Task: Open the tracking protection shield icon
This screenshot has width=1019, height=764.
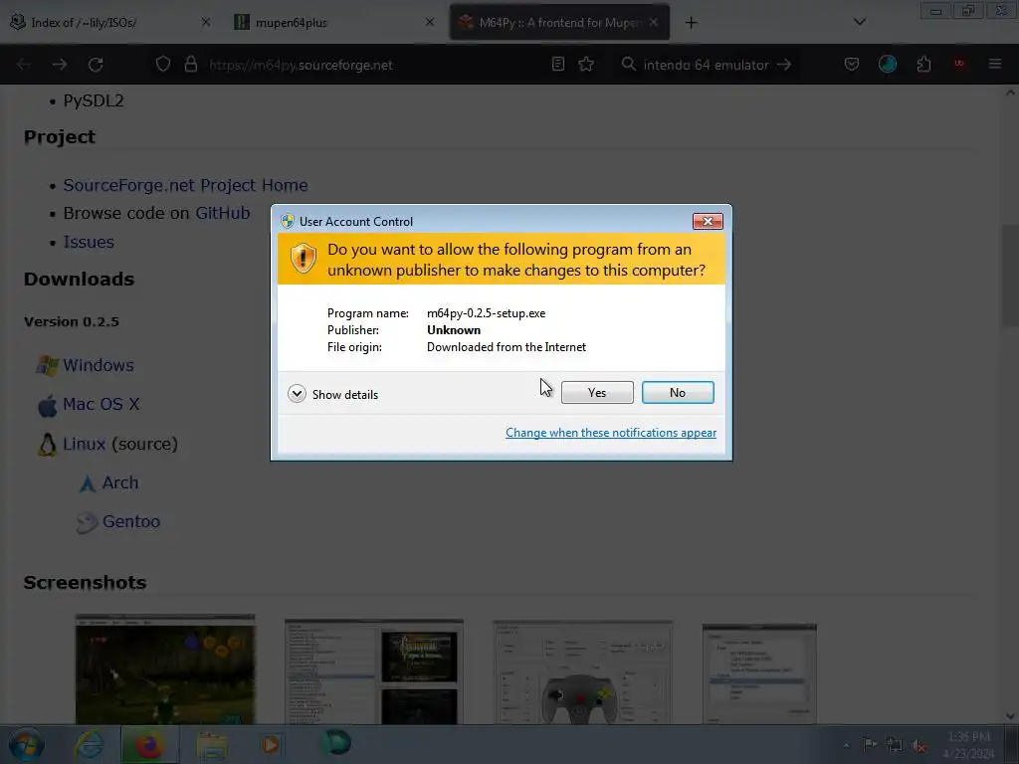Action: pyautogui.click(x=163, y=65)
